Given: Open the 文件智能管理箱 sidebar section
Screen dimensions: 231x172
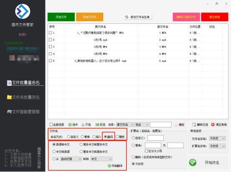Looking at the screenshot, I should pyautogui.click(x=23, y=111).
